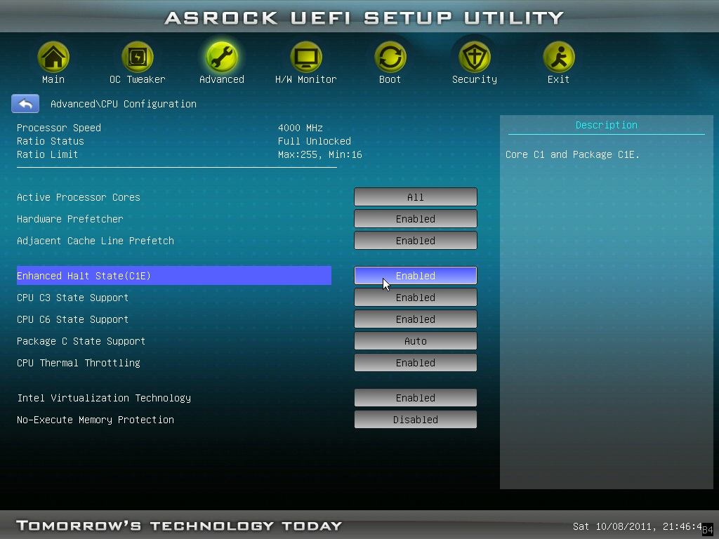Click the Processor Speed 4000 MHz value

[301, 128]
